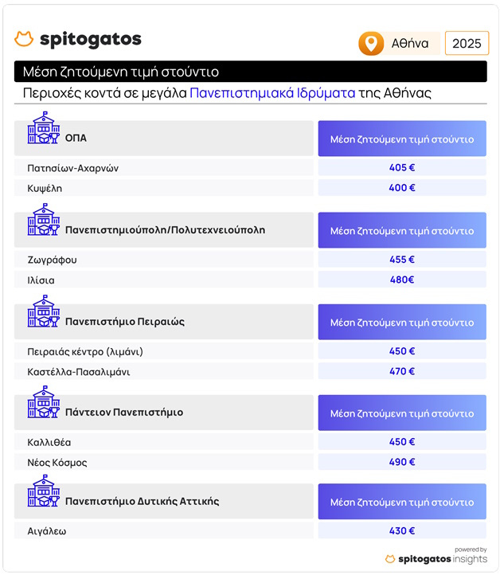Screen dimensions: 500x575
Task: Open the Αθήνα city selector
Action: tap(400, 44)
